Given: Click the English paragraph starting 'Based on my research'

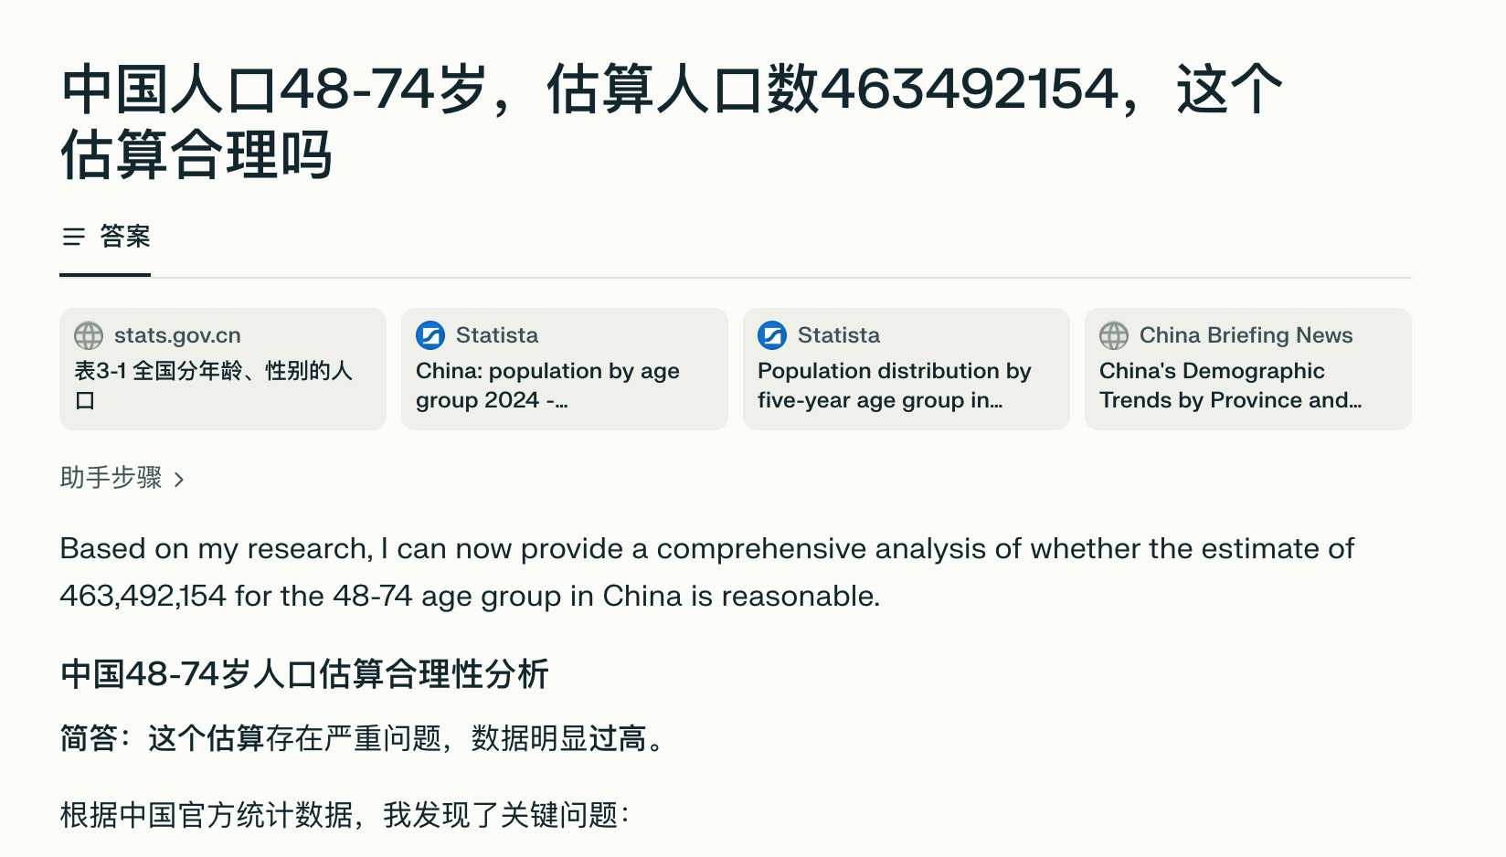Looking at the screenshot, I should (x=706, y=572).
